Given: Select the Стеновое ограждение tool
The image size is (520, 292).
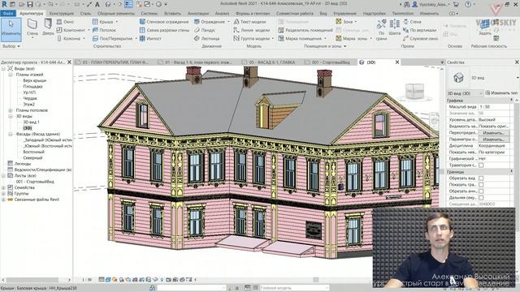Looking at the screenshot, I should (164, 22).
